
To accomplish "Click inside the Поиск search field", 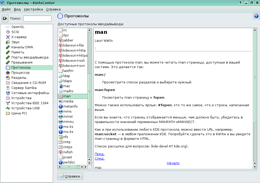I will click(x=37, y=18).
